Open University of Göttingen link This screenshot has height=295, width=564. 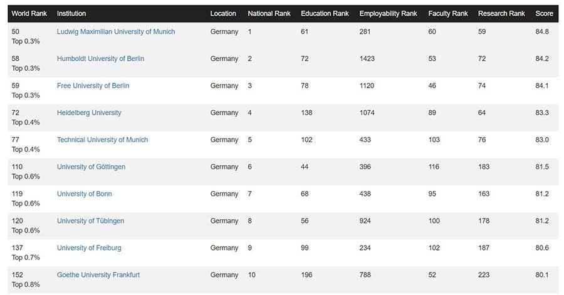tap(91, 167)
